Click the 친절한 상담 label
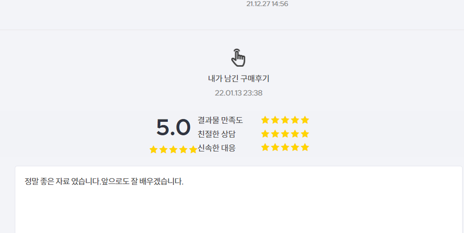Screen dimensions: 464x233 point(216,134)
